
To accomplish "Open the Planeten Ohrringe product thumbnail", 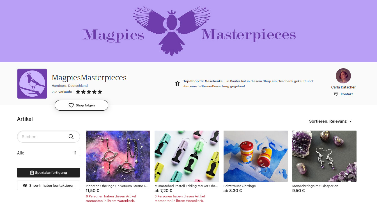I will pos(118,156).
